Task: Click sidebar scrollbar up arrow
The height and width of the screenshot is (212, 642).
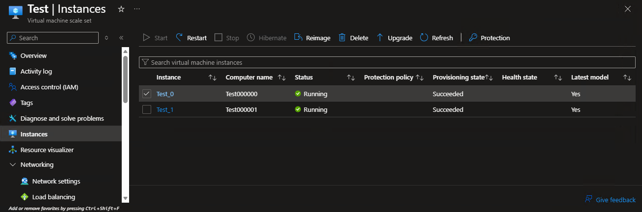Action: pos(125,51)
